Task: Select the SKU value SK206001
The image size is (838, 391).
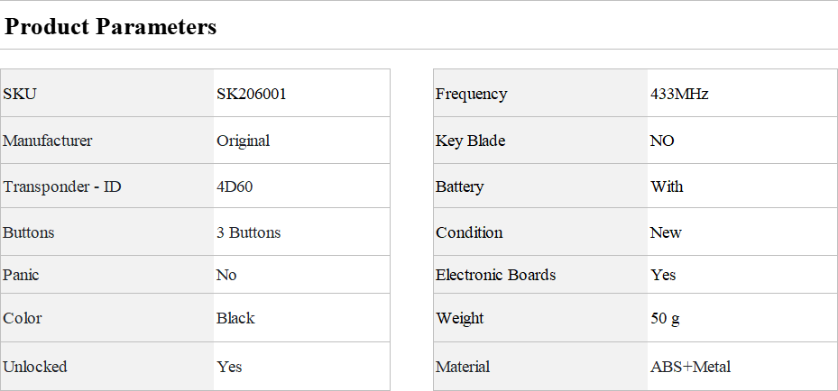Action: pos(251,94)
